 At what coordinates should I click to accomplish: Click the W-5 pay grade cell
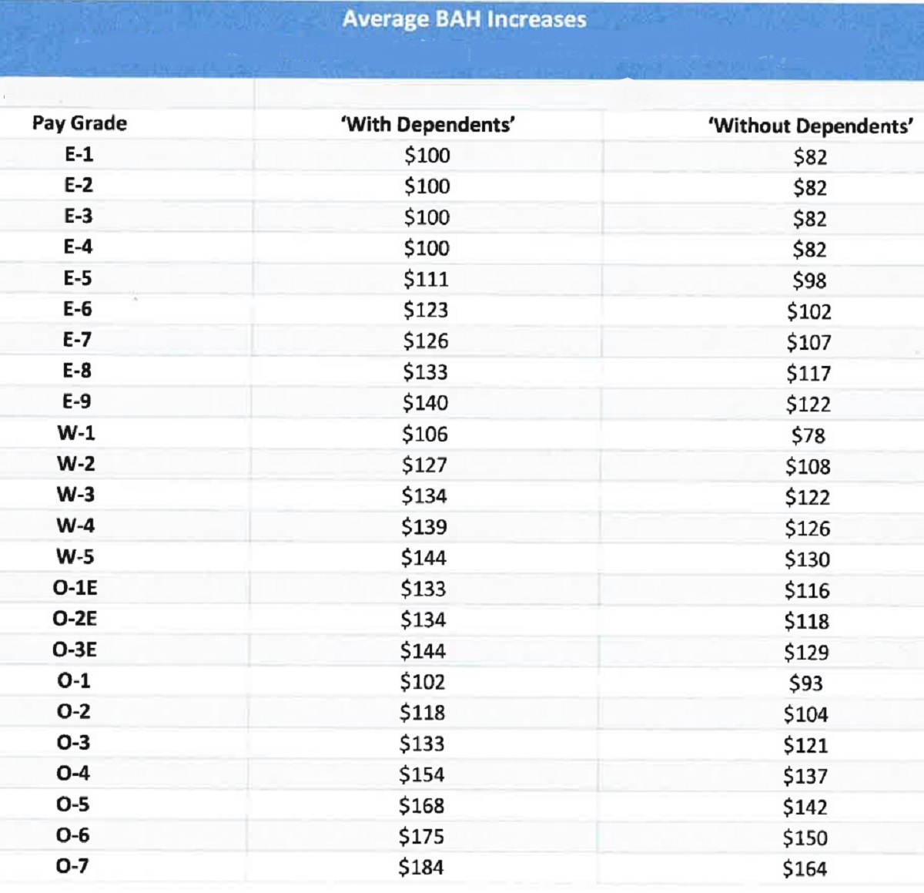point(75,556)
